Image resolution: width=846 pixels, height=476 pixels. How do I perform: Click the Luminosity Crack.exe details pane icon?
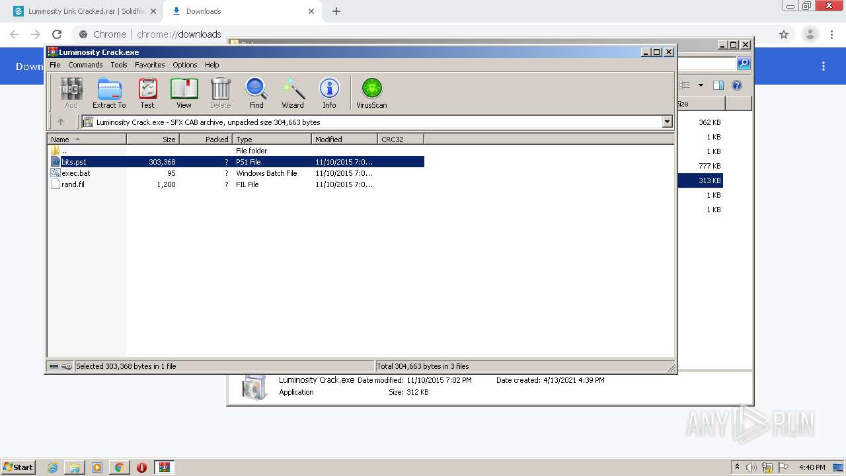(x=254, y=387)
